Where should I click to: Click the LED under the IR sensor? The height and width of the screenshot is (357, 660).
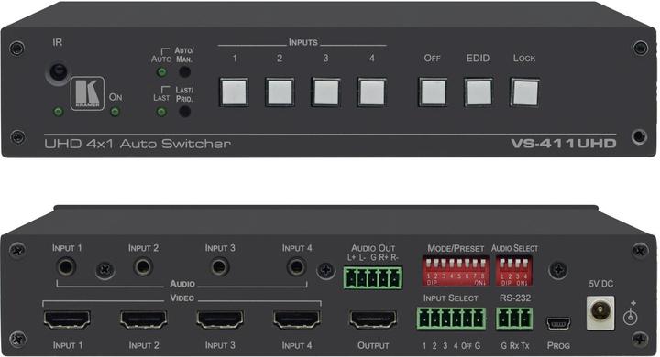tap(59, 112)
